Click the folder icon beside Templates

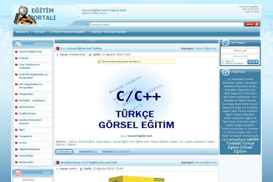(16, 136)
